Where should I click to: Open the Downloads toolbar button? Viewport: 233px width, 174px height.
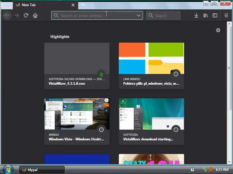pyautogui.click(x=196, y=15)
